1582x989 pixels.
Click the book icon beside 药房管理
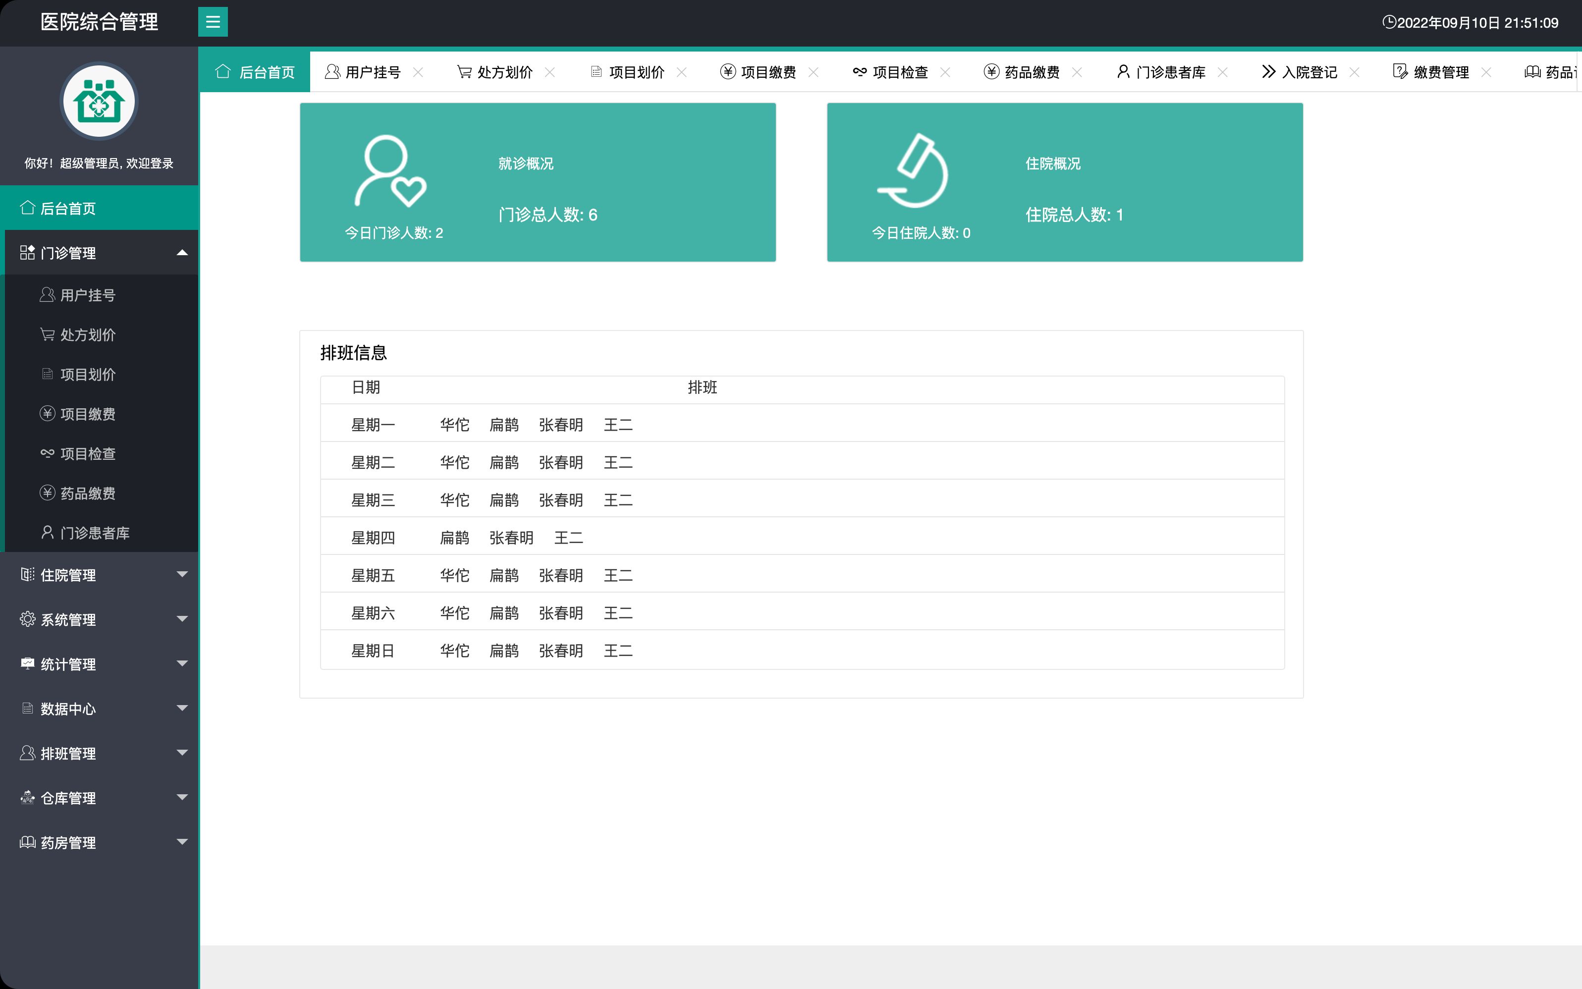click(27, 842)
